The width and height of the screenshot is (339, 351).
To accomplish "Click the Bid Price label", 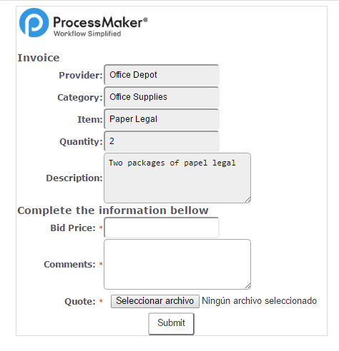I will click(x=73, y=228).
